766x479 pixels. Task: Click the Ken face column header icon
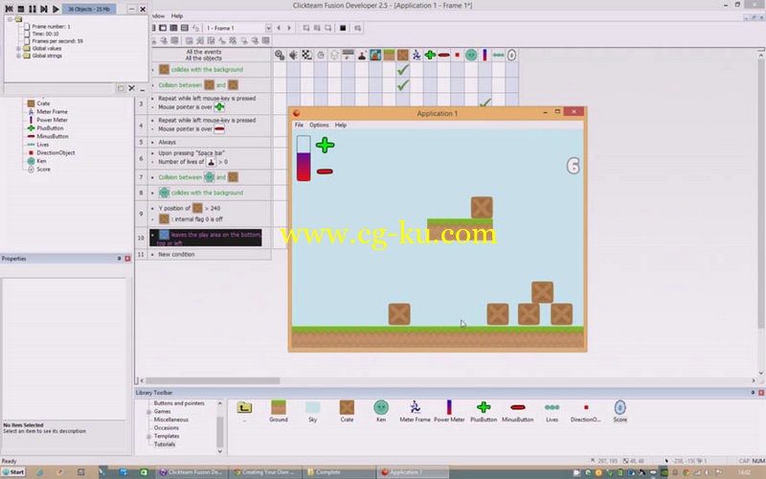coord(471,56)
